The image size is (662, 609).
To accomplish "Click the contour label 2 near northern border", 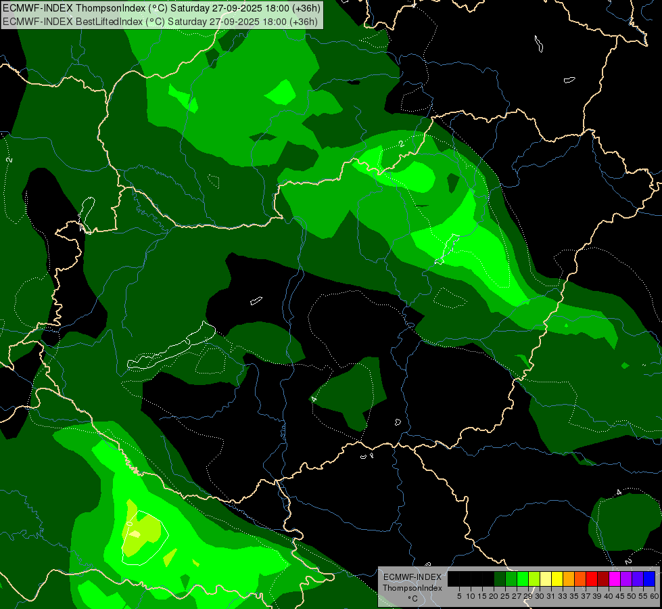I will tap(402, 144).
